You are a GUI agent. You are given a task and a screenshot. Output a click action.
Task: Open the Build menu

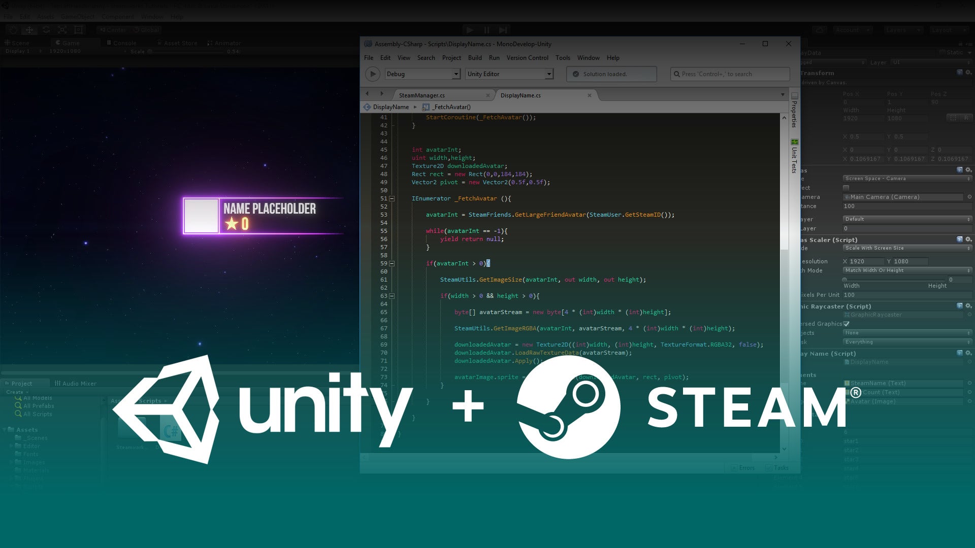click(474, 58)
